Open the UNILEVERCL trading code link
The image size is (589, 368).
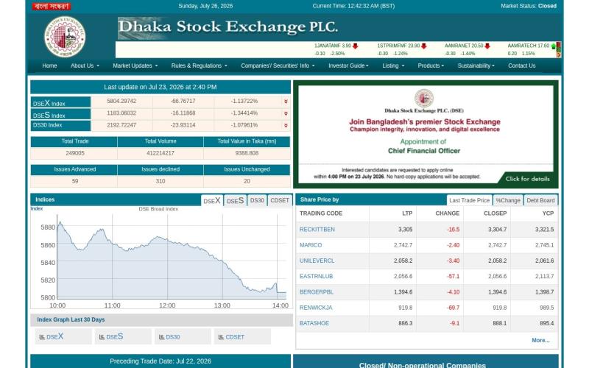[317, 261]
